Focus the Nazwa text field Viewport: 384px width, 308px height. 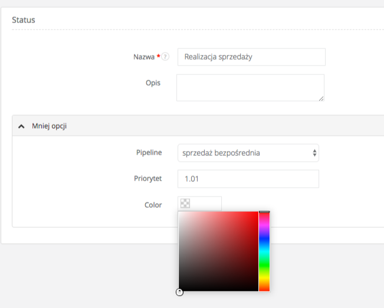pyautogui.click(x=251, y=57)
